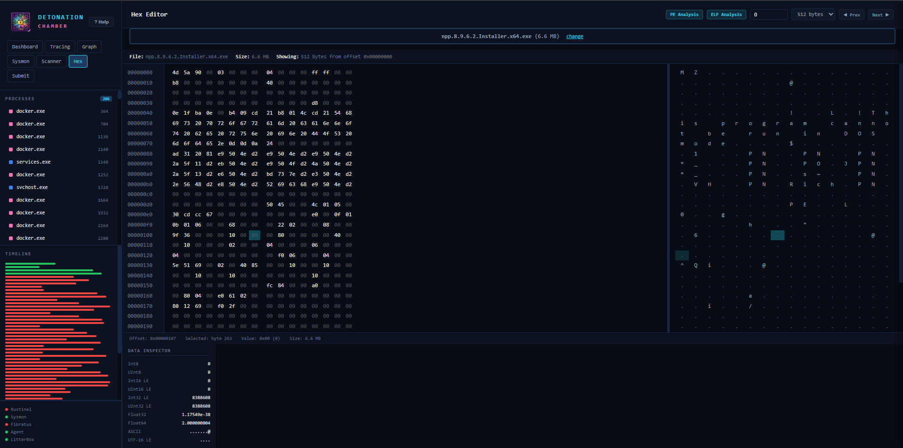Click the offset label 000000d0
903x448 pixels.
point(140,204)
